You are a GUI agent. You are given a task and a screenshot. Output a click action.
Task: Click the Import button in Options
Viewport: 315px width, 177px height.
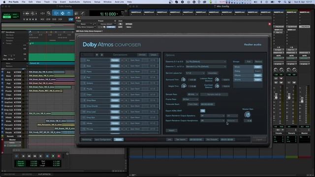[x=171, y=130]
